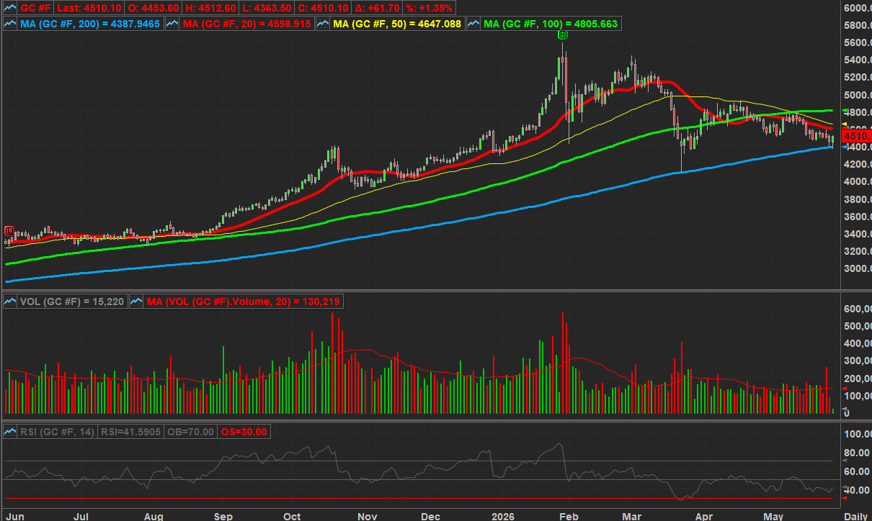Click the OB=70.00 overbought label
Viewport: 872px width, 521px height.
pyautogui.click(x=194, y=432)
